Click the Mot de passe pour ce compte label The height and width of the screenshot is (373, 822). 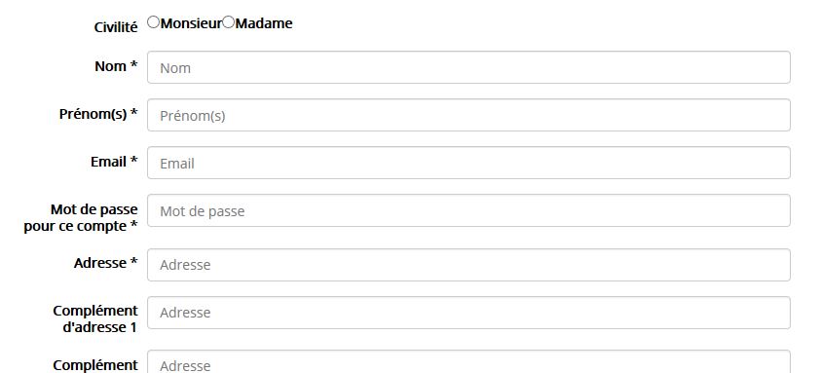[81, 218]
